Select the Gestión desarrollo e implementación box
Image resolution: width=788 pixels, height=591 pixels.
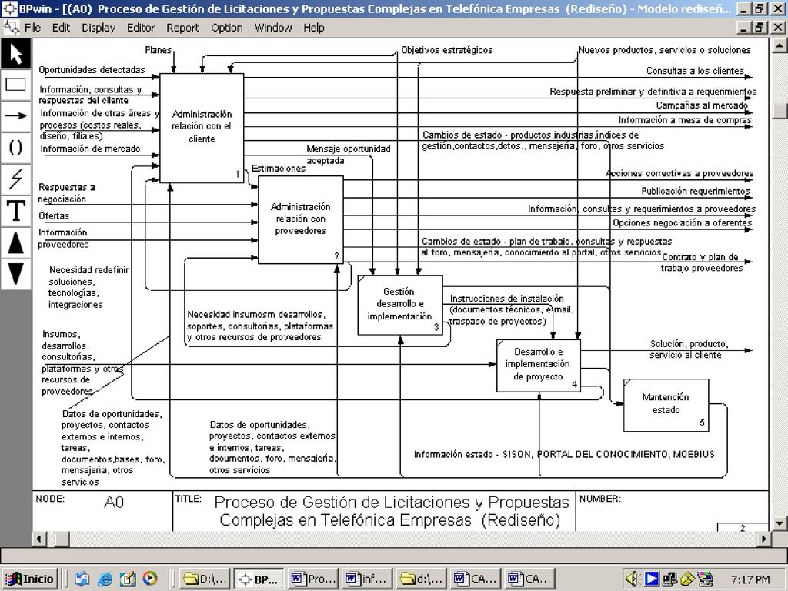(x=400, y=305)
